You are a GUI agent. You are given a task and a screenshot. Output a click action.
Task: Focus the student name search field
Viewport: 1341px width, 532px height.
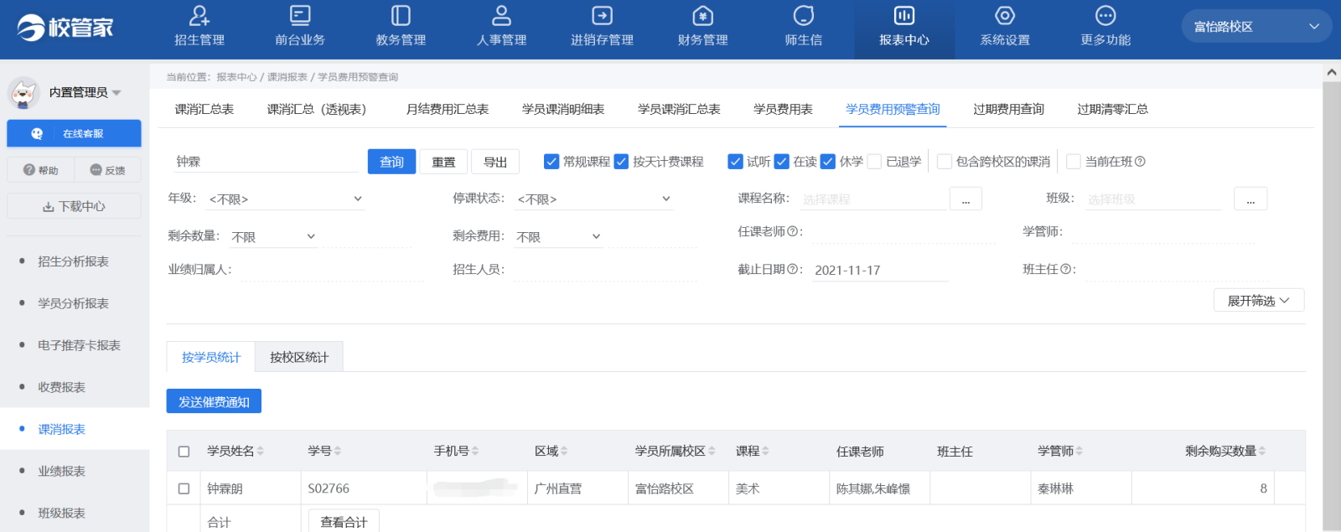267,161
